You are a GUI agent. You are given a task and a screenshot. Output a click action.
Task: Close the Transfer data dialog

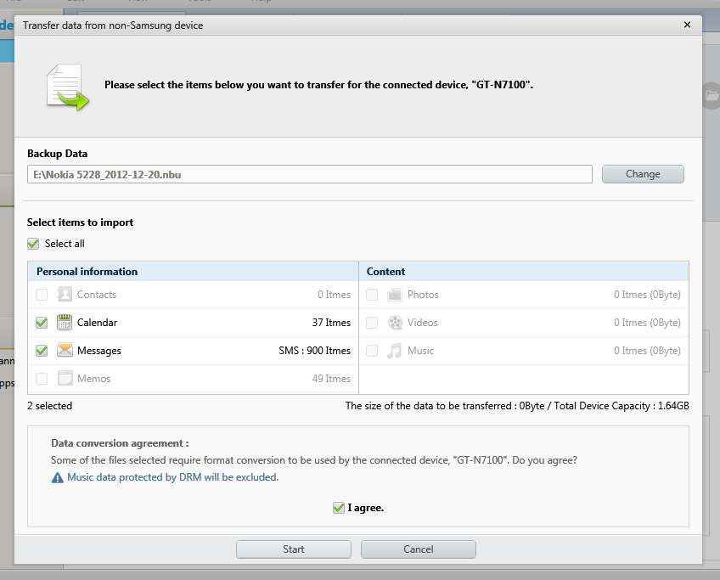click(x=687, y=25)
